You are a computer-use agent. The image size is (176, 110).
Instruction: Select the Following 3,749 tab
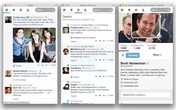point(152,47)
